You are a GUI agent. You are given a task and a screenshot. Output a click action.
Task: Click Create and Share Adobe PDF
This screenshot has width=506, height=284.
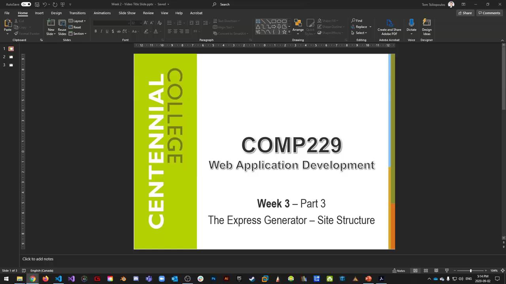pos(389,27)
